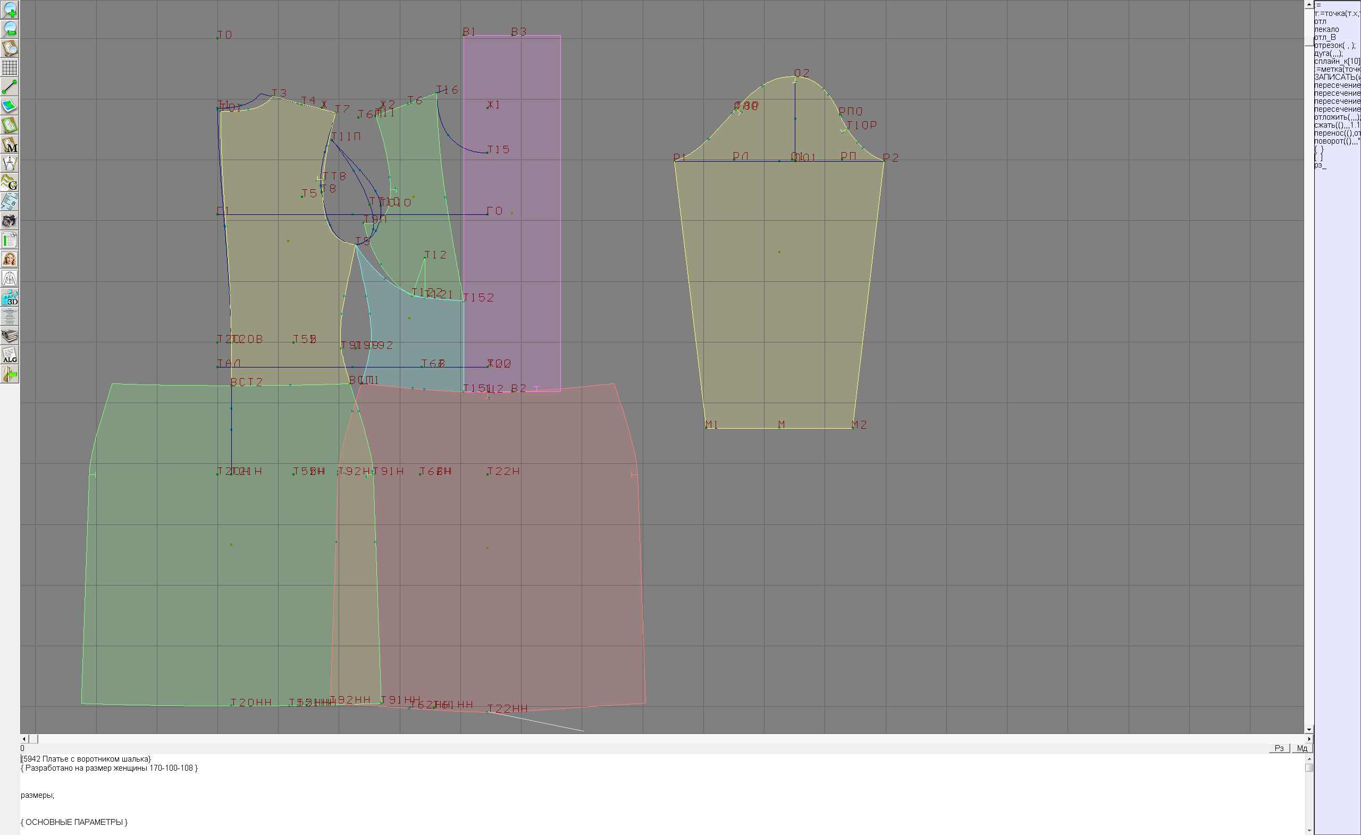This screenshot has width=1361, height=835.
Task: Click the pattern icon marked M
Action: [10, 144]
